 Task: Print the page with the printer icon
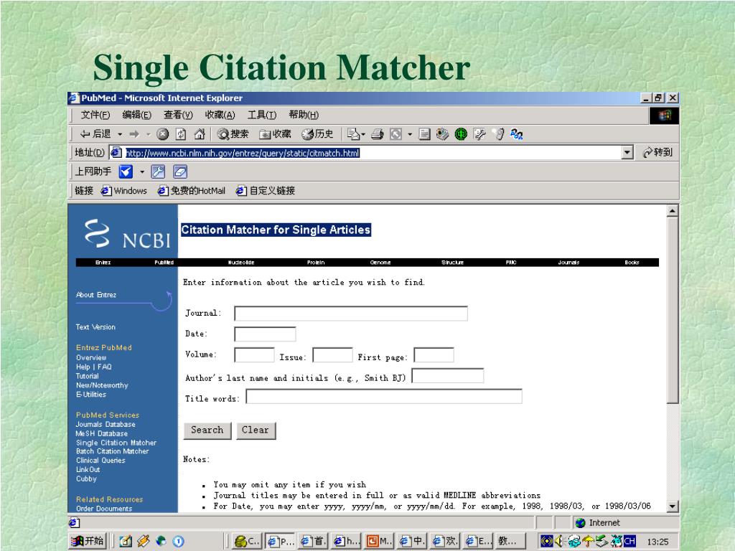click(378, 134)
